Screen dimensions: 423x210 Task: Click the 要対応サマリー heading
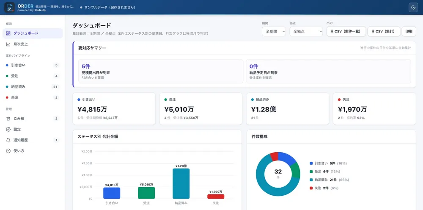tap(92, 48)
